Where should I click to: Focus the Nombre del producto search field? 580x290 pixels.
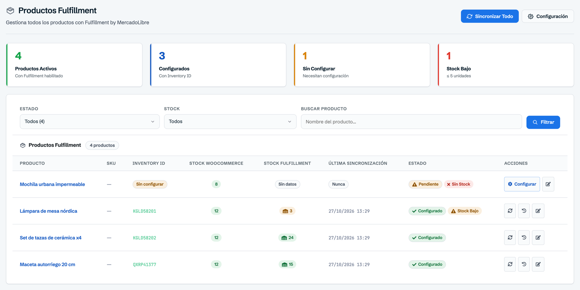coord(411,122)
